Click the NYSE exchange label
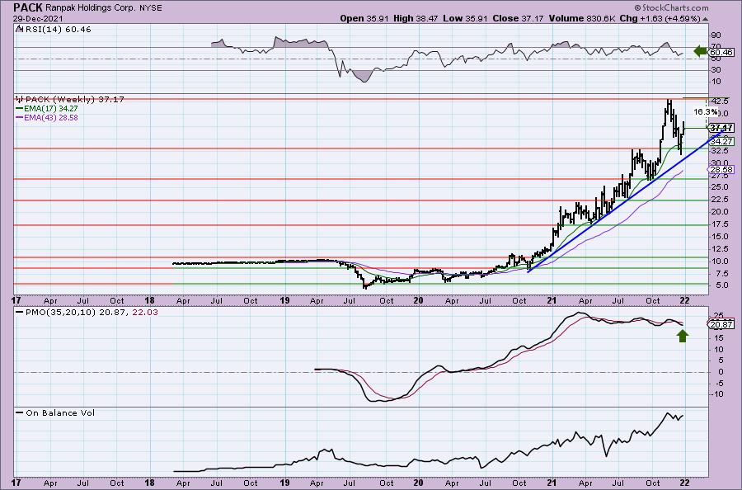Image resolution: width=742 pixels, height=490 pixels. coord(149,8)
